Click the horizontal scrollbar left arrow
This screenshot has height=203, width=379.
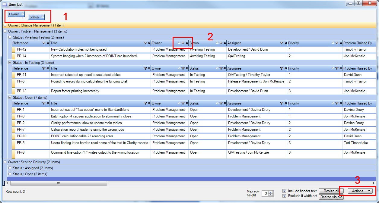pyautogui.click(x=8, y=183)
